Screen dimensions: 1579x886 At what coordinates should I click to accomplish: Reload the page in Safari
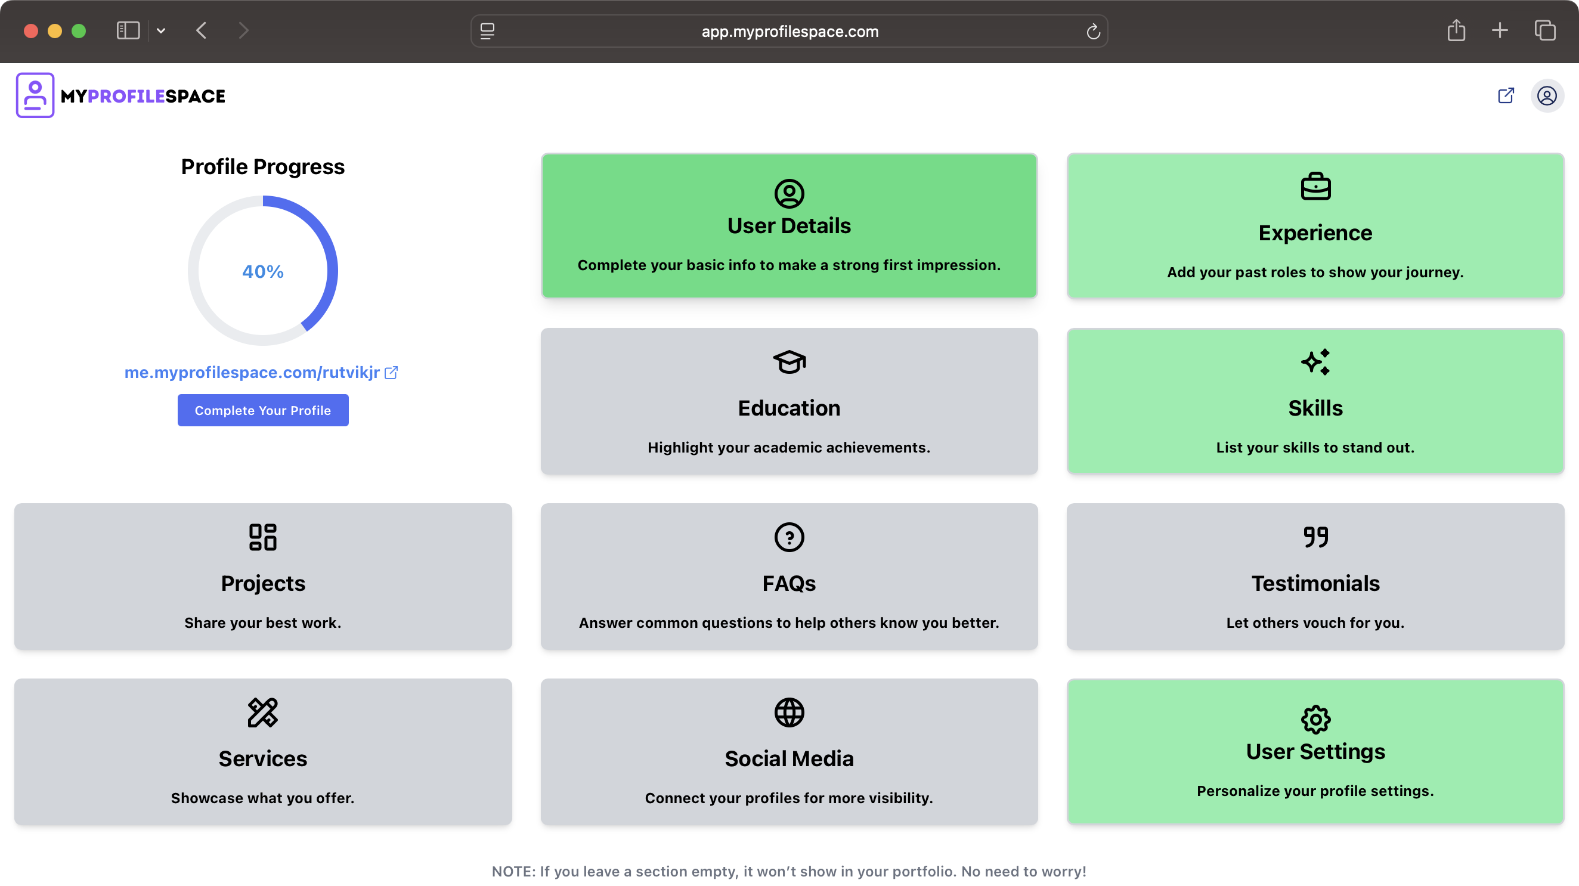[1093, 31]
